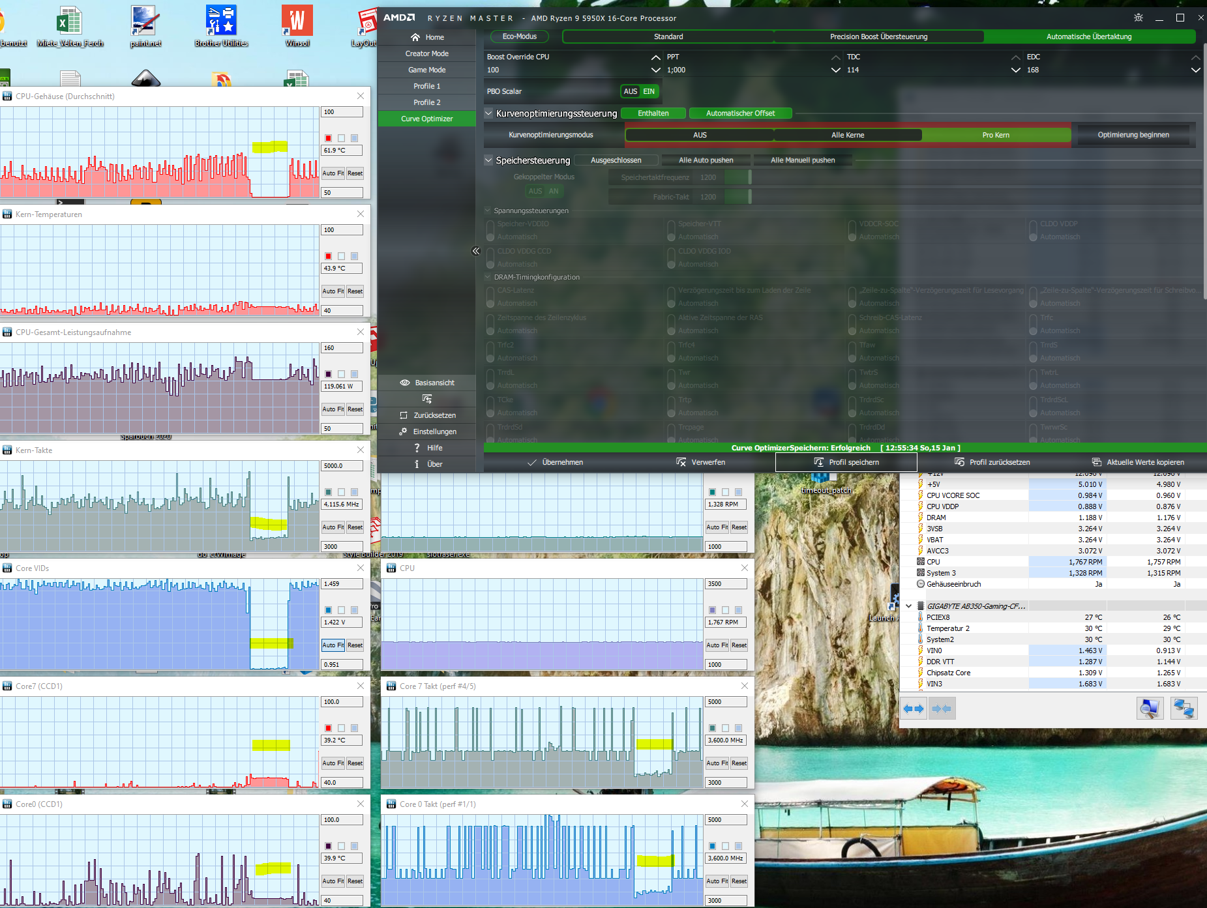This screenshot has width=1207, height=908.
Task: Switch to Precision Boost Übersteuerung tab
Action: (x=878, y=37)
